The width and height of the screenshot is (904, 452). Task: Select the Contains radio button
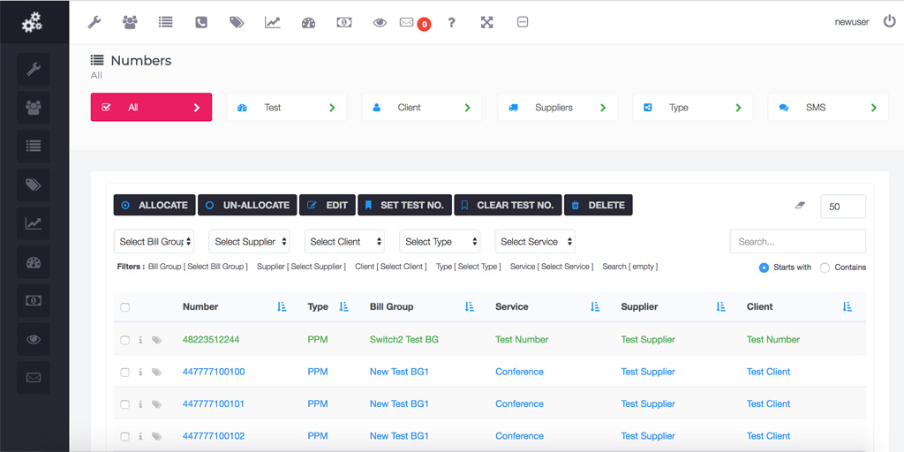(825, 267)
